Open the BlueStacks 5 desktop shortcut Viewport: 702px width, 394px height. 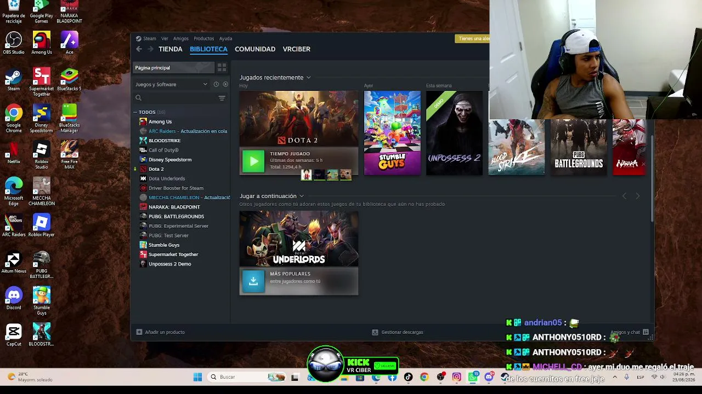coord(69,79)
